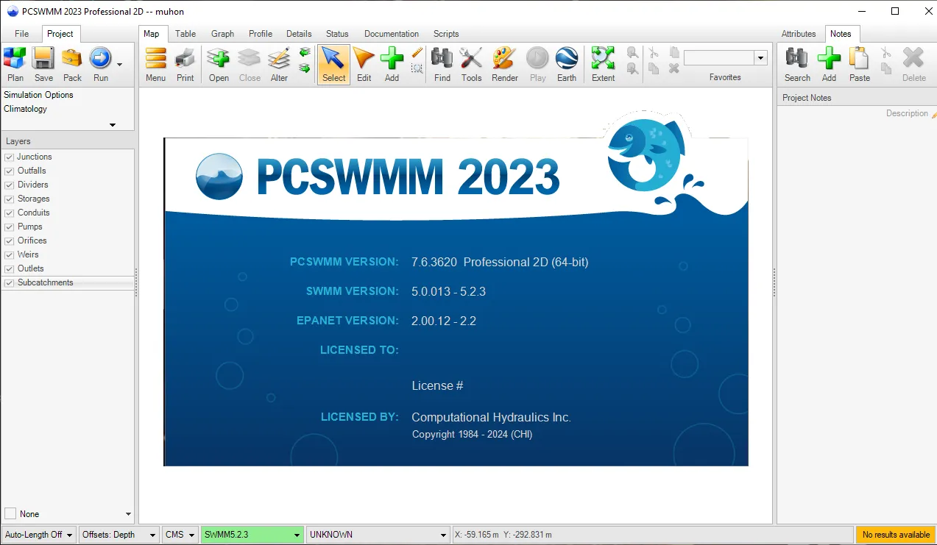Toggle the Orifices layer checkbox
The image size is (937, 545).
coord(10,241)
